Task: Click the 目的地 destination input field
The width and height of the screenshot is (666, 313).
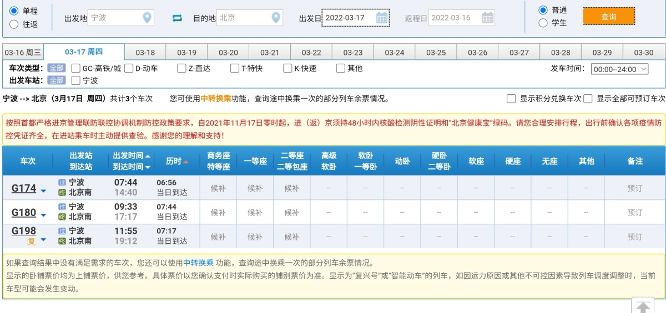Action: coord(243,18)
